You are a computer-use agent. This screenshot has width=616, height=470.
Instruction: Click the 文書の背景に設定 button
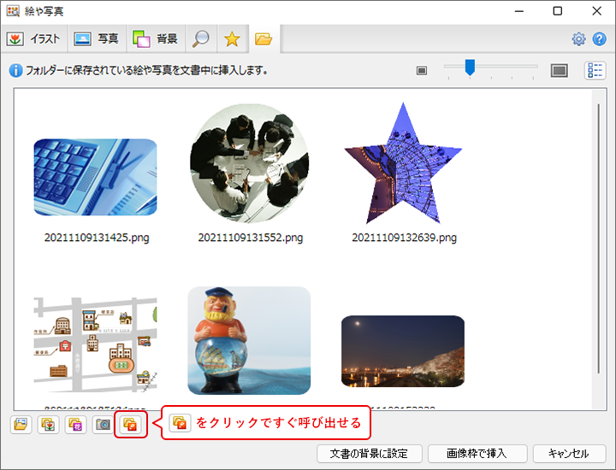(x=368, y=454)
